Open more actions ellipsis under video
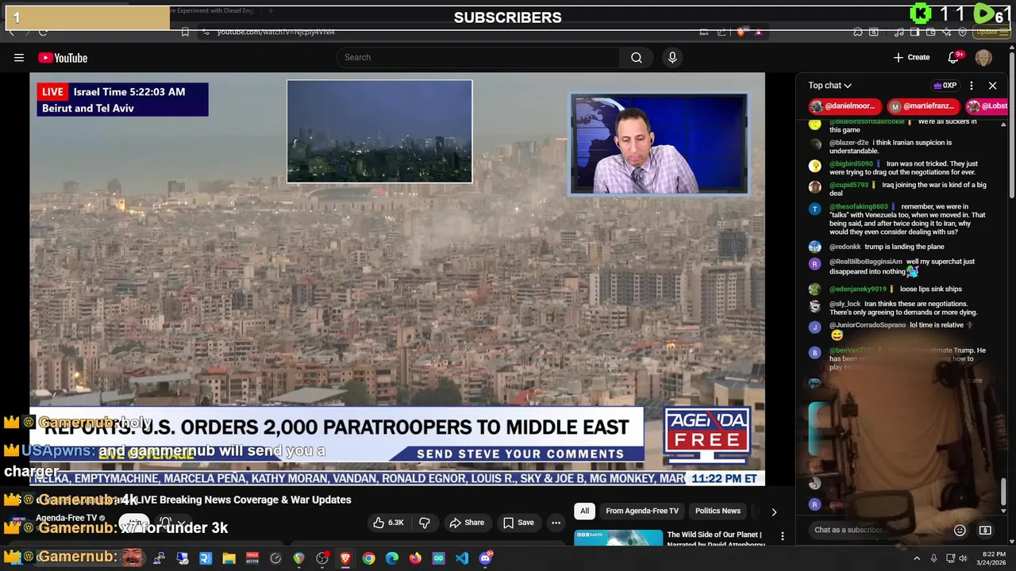 (556, 523)
